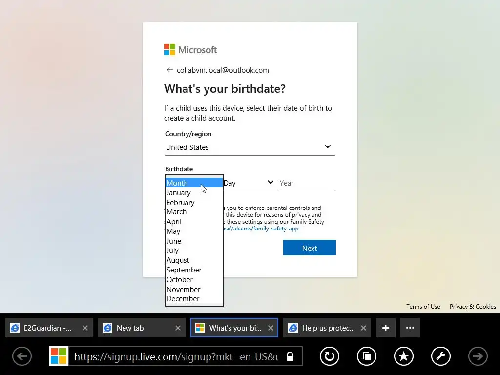
Task: Choose May from the month list
Action: 194,231
